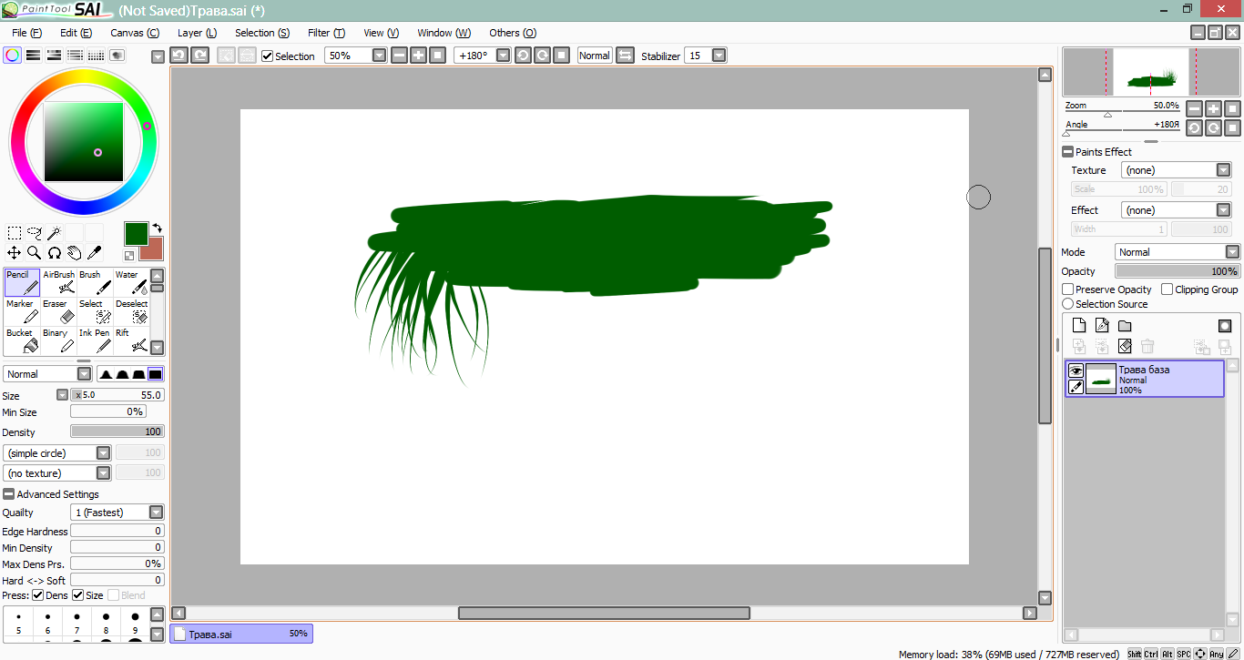
Task: Open the Texture dropdown in Paints Effect
Action: 1223,170
